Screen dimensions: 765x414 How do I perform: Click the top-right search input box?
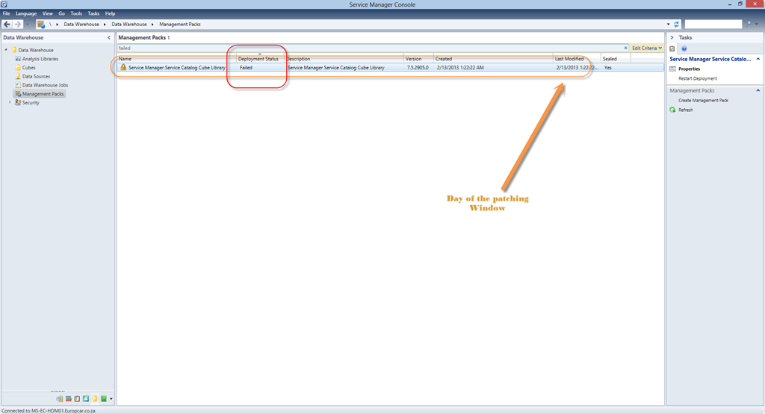713,24
